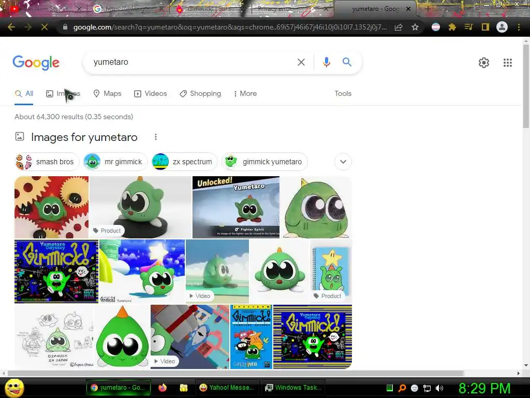Viewport: 530px width, 398px height.
Task: Go back using the browser back arrow
Action: 11,27
